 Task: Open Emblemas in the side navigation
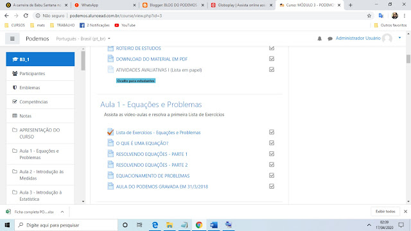(40, 87)
